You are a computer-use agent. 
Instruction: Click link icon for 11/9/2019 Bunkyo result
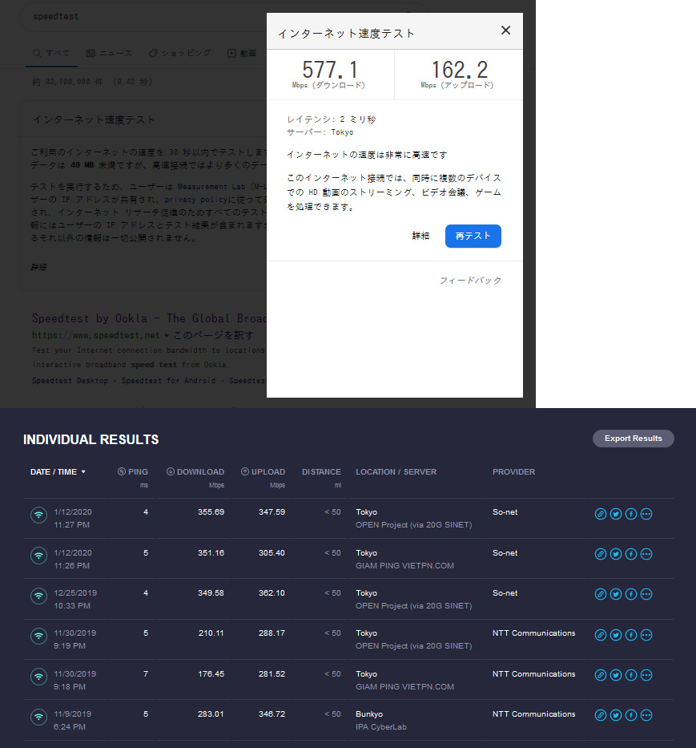tap(601, 715)
